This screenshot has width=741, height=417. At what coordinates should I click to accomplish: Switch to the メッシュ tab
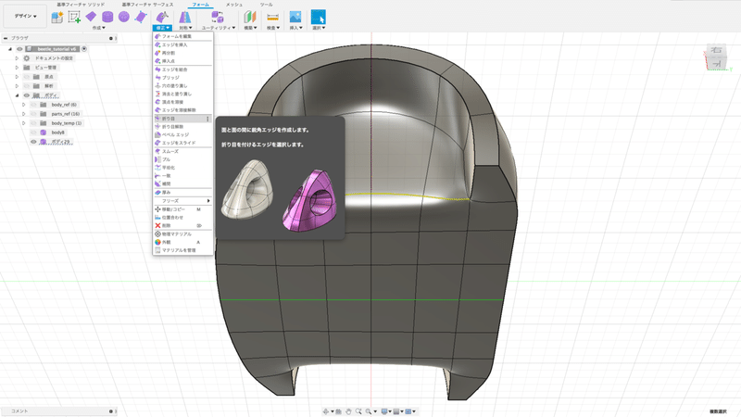tap(234, 5)
